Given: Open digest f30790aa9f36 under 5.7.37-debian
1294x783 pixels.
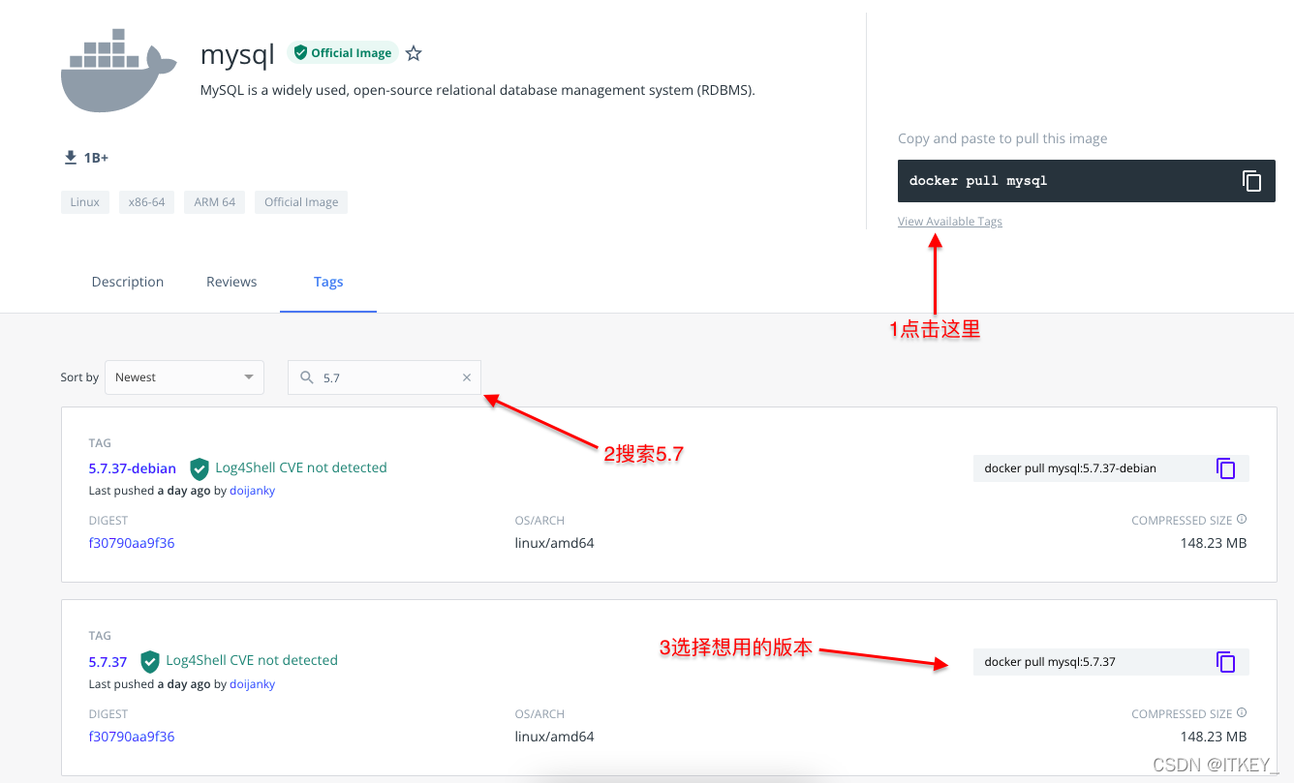Looking at the screenshot, I should click(132, 543).
